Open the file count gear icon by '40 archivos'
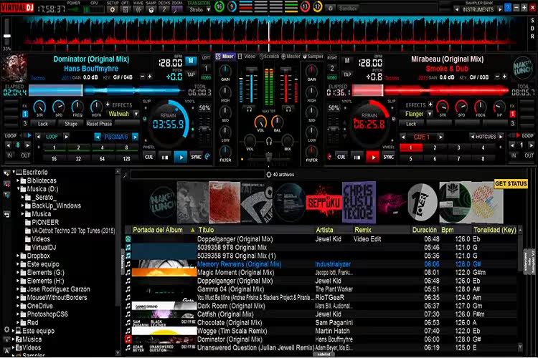Image resolution: width=538 pixels, height=358 pixels. pos(269,175)
